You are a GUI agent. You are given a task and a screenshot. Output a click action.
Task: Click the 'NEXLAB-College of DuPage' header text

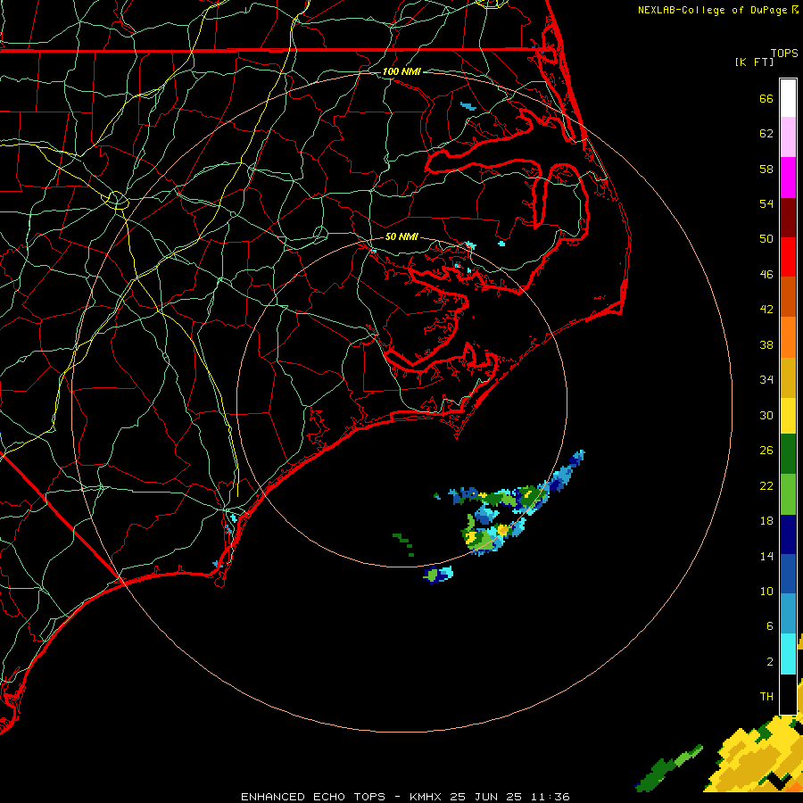point(712,10)
